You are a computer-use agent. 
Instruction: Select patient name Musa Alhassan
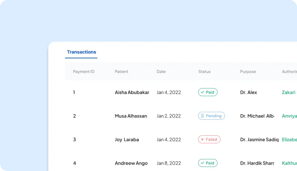pyautogui.click(x=131, y=116)
